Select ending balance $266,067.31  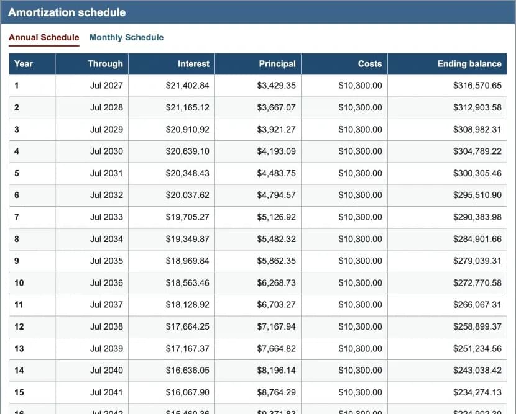point(477,305)
